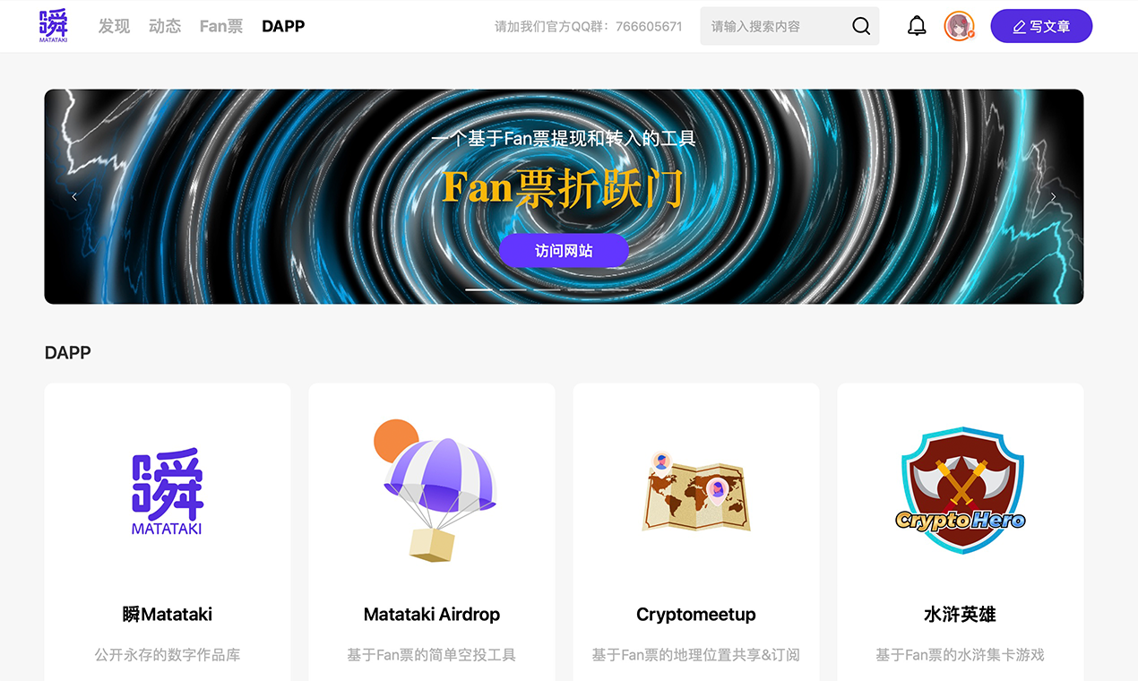The image size is (1138, 681).
Task: Click the search magnifier icon
Action: click(861, 26)
